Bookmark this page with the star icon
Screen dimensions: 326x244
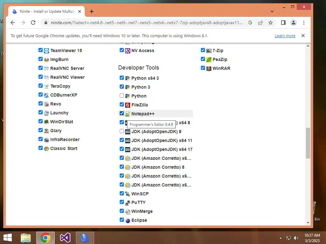[271, 23]
